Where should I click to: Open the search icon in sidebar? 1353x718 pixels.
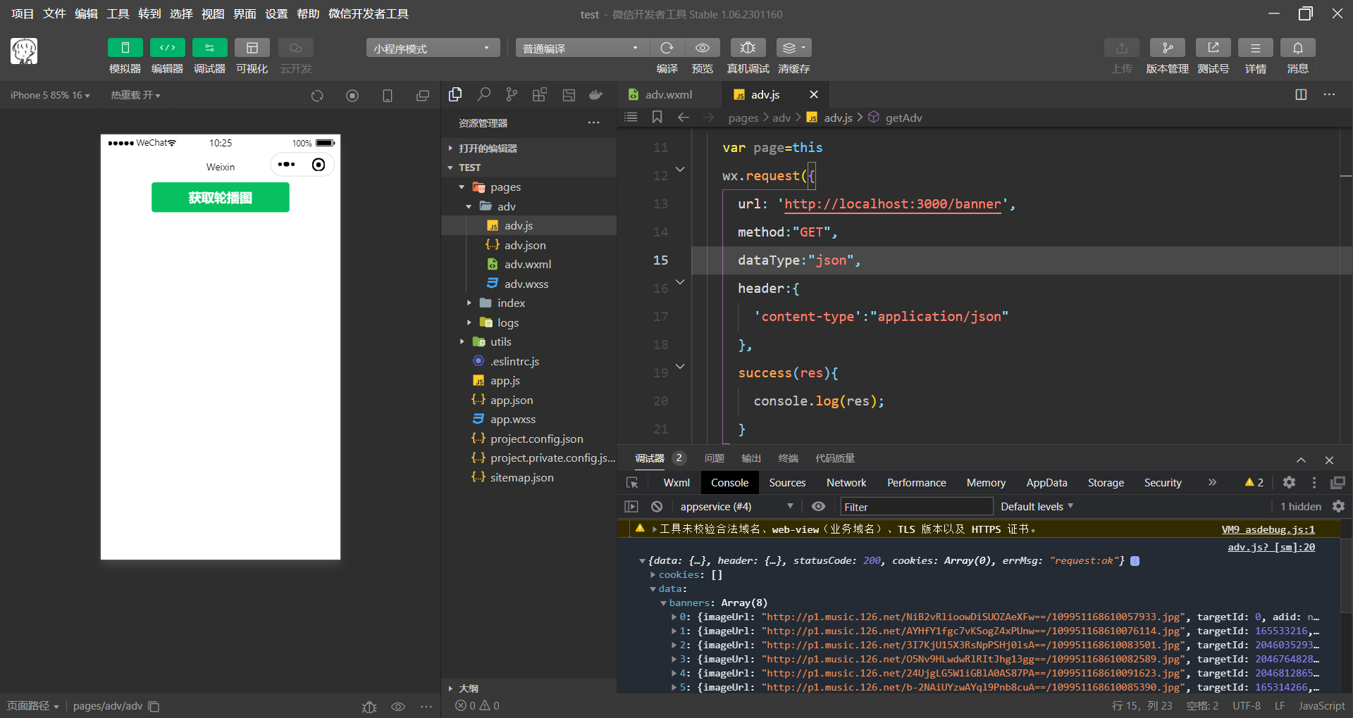[x=483, y=94]
